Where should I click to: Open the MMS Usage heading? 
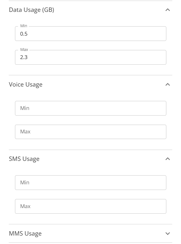[25, 233]
